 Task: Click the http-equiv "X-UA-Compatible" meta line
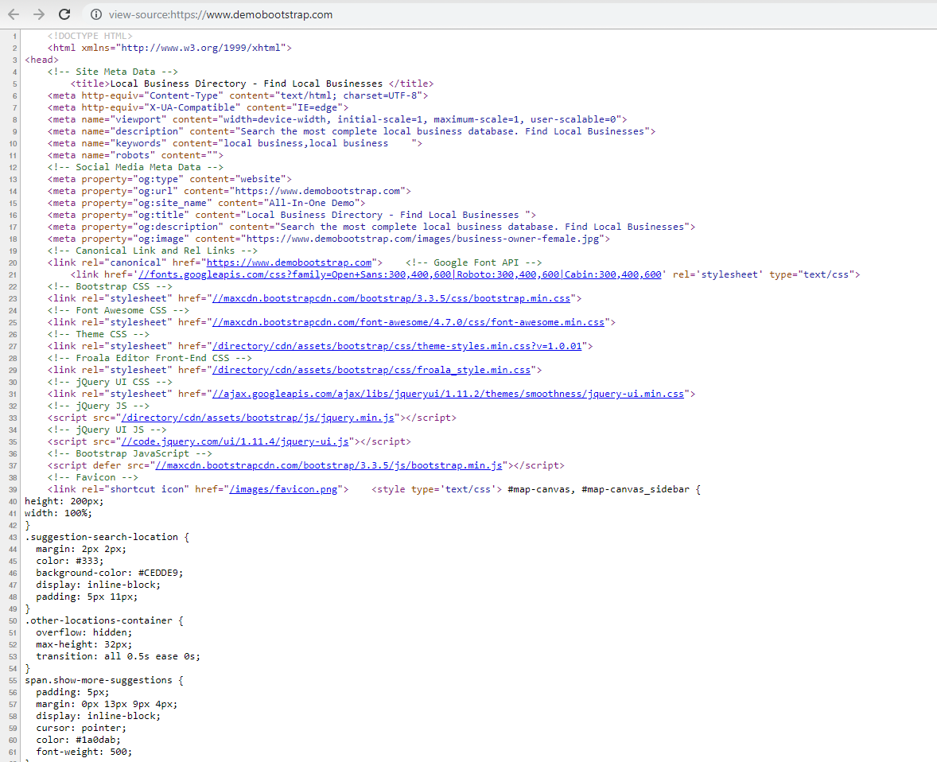(x=198, y=107)
